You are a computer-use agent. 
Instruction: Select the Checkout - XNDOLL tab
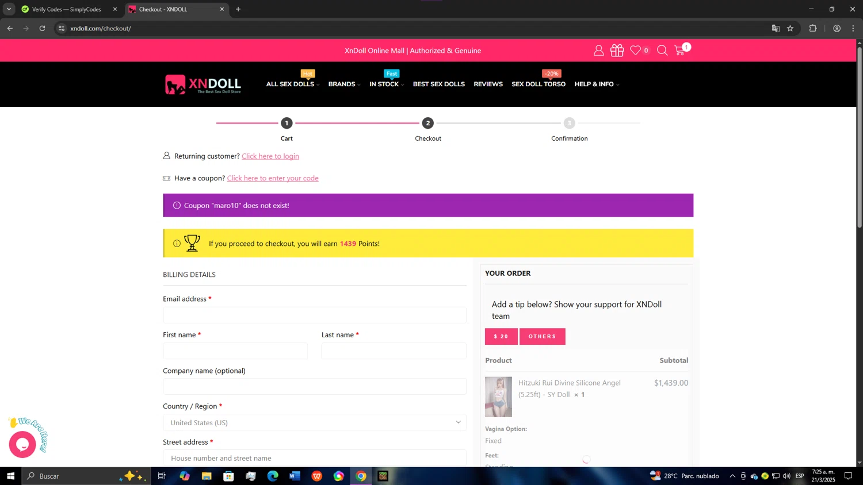click(173, 9)
